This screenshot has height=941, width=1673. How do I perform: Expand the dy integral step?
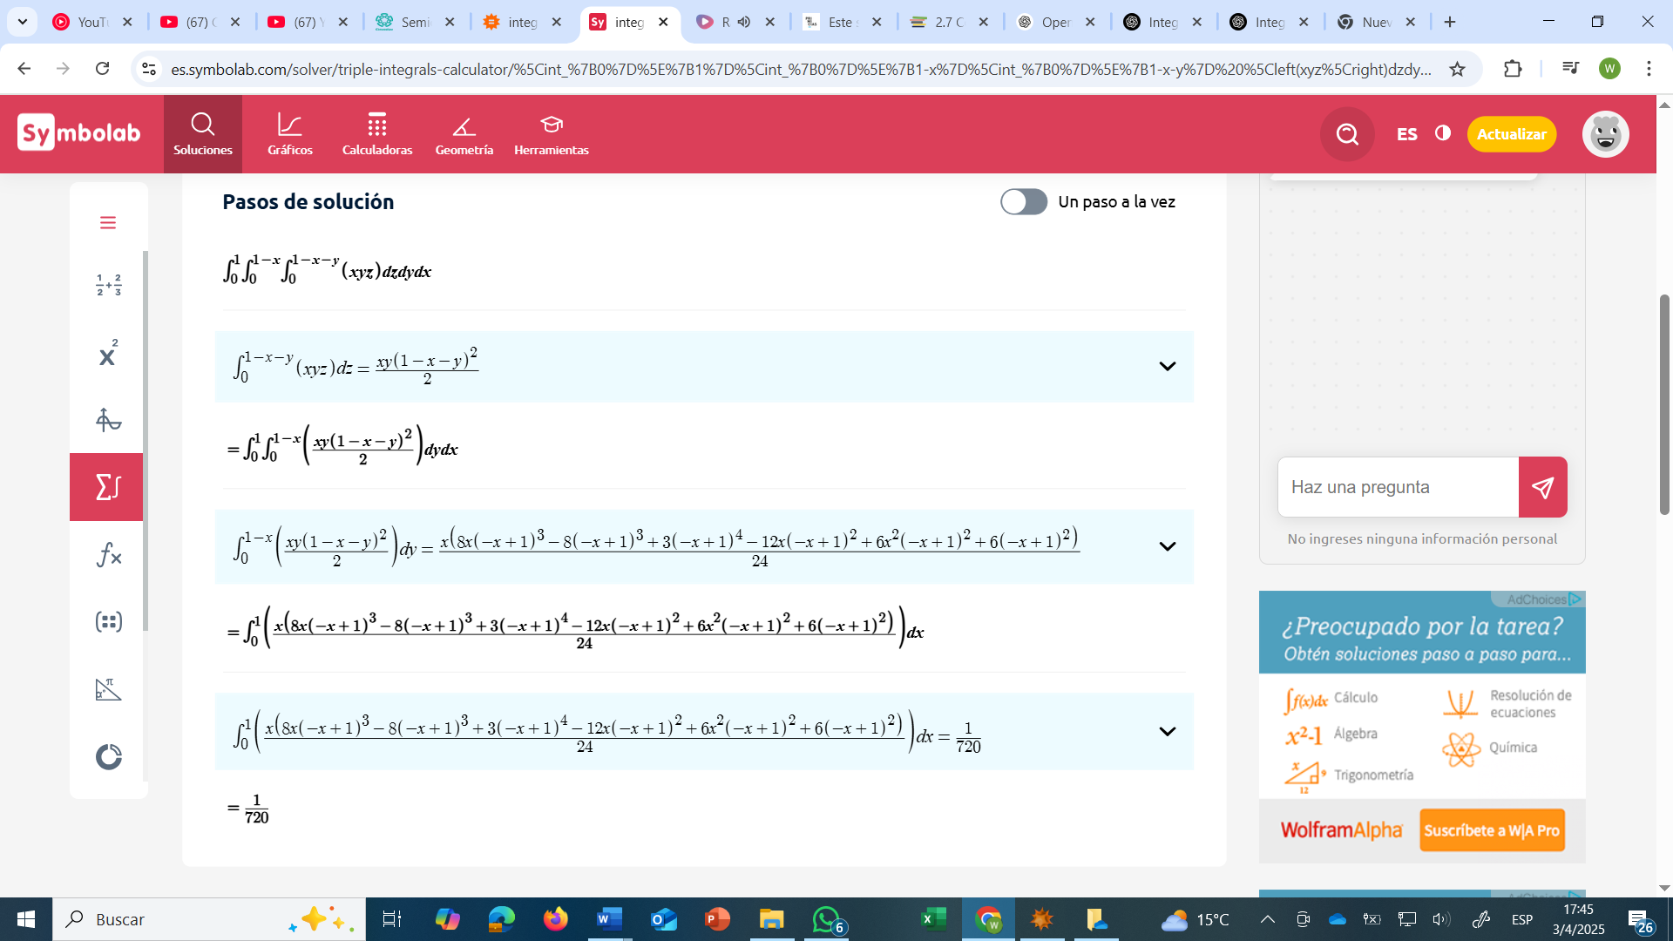1167,547
